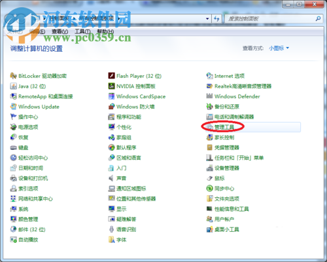This screenshot has width=327, height=262.
Task: Open the Windows 防火墙 icon
Action: point(111,107)
